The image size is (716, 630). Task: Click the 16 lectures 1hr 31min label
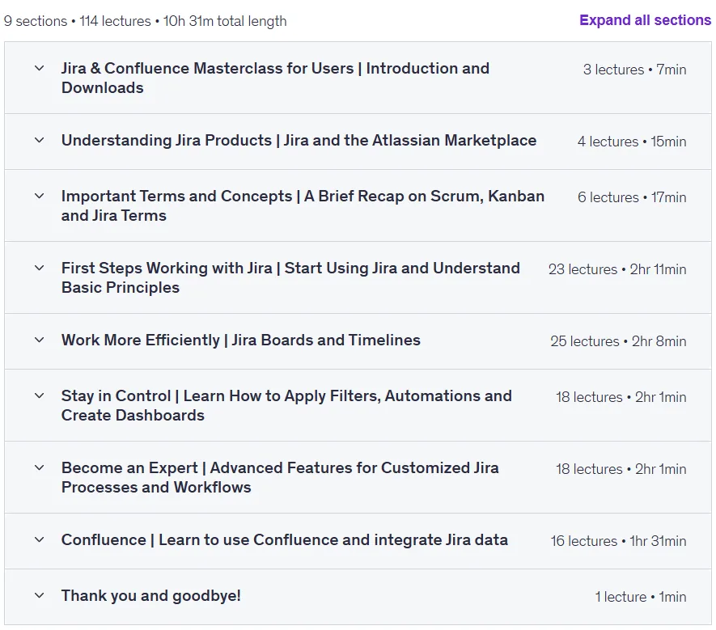[x=618, y=541]
